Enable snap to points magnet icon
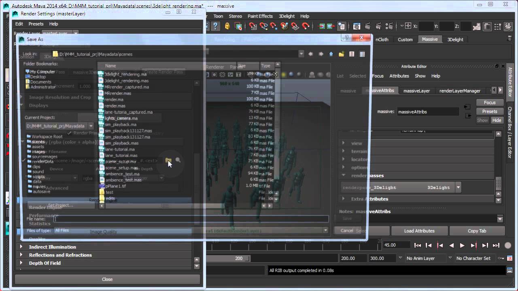Viewport: 518px width, 291px height. click(x=274, y=26)
